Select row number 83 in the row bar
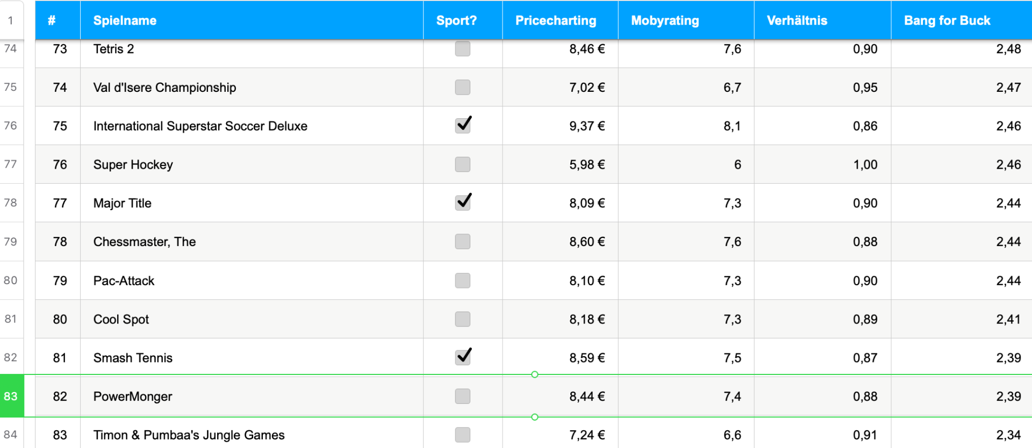1032x448 pixels. (x=11, y=396)
